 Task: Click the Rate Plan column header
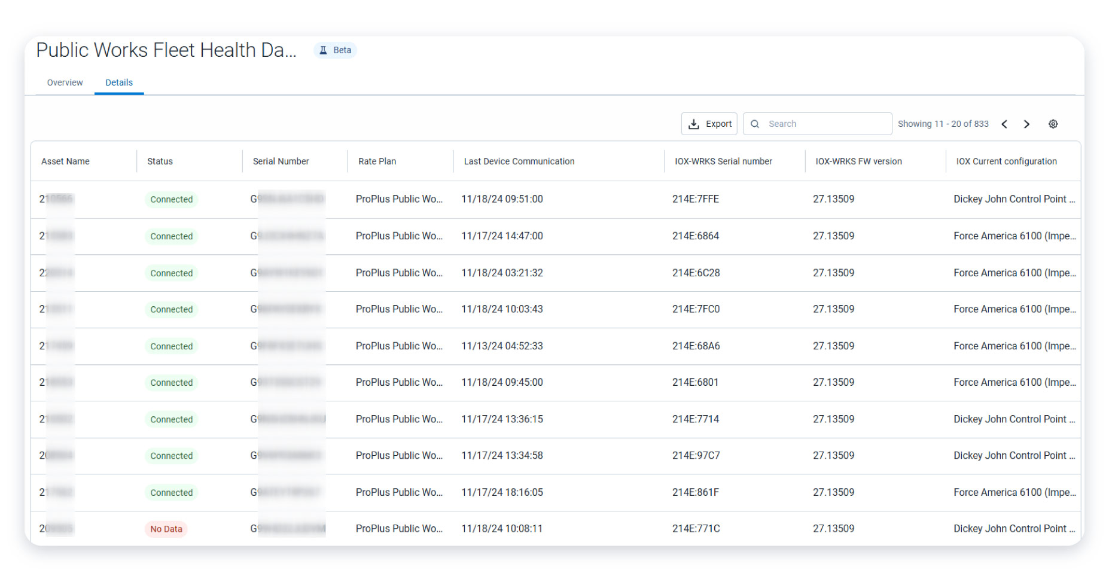point(377,161)
